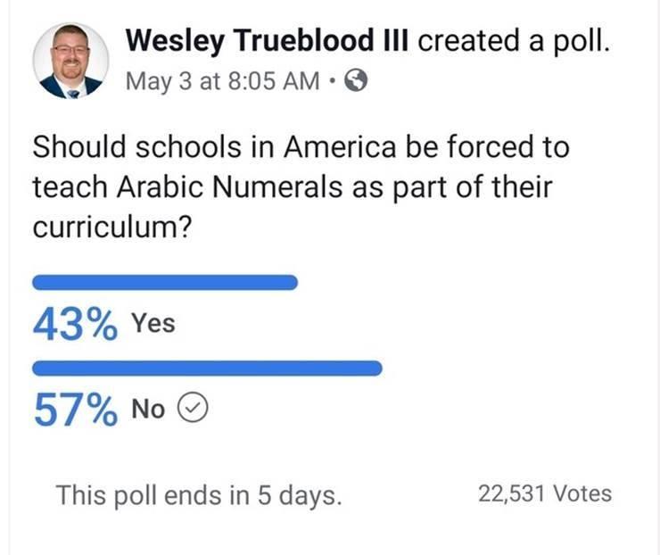Click the poll question about Arabic Numerals

(301, 187)
